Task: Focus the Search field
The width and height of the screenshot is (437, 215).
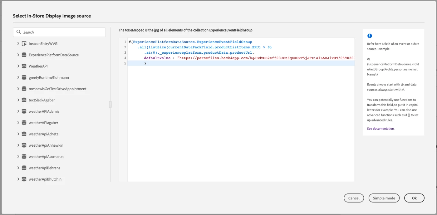Action: tap(59, 32)
